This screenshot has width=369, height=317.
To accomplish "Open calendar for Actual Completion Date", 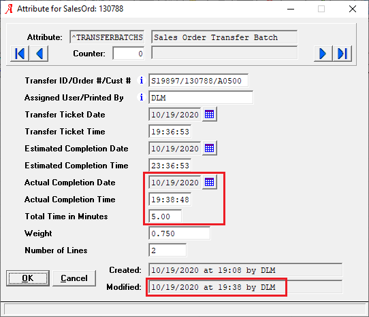I will pos(210,182).
